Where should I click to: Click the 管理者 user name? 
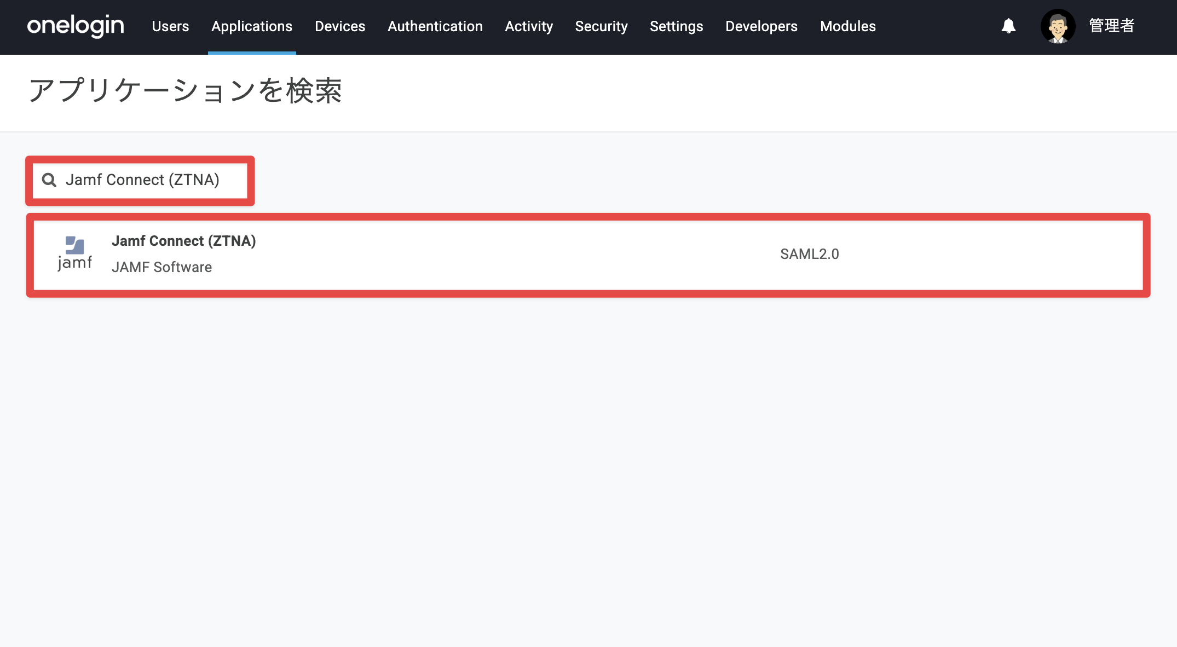pos(1112,26)
